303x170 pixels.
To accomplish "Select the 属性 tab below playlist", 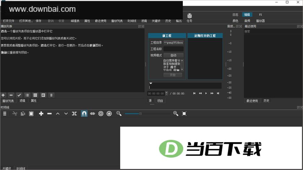I will coord(34,100).
